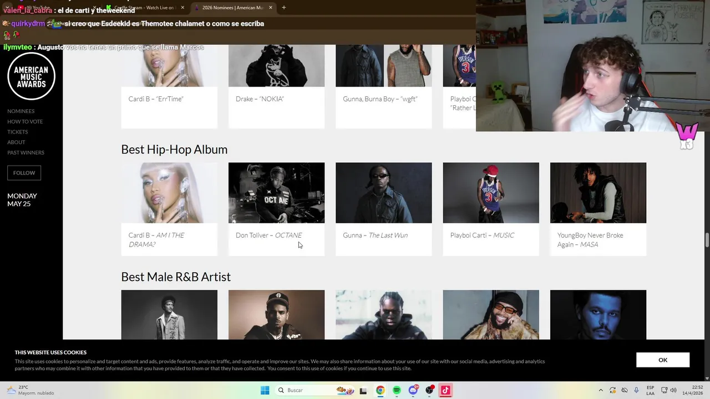Click the Don Toliver OCTANE photo

pyautogui.click(x=276, y=193)
